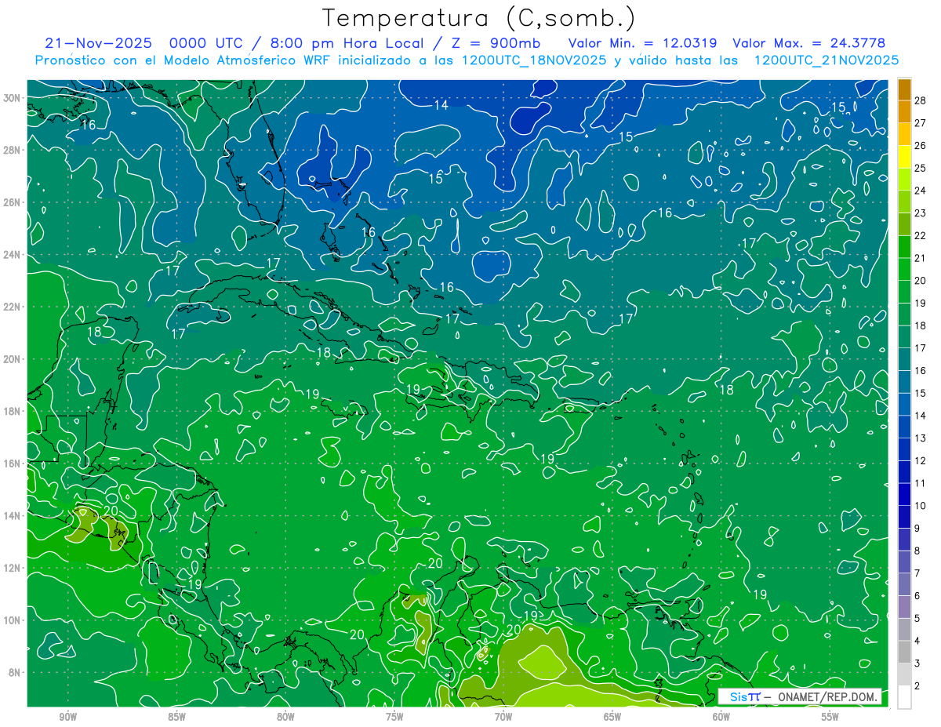Click the dark blue swatch between 10 and 11
The height and width of the screenshot is (727, 941).
click(x=904, y=495)
